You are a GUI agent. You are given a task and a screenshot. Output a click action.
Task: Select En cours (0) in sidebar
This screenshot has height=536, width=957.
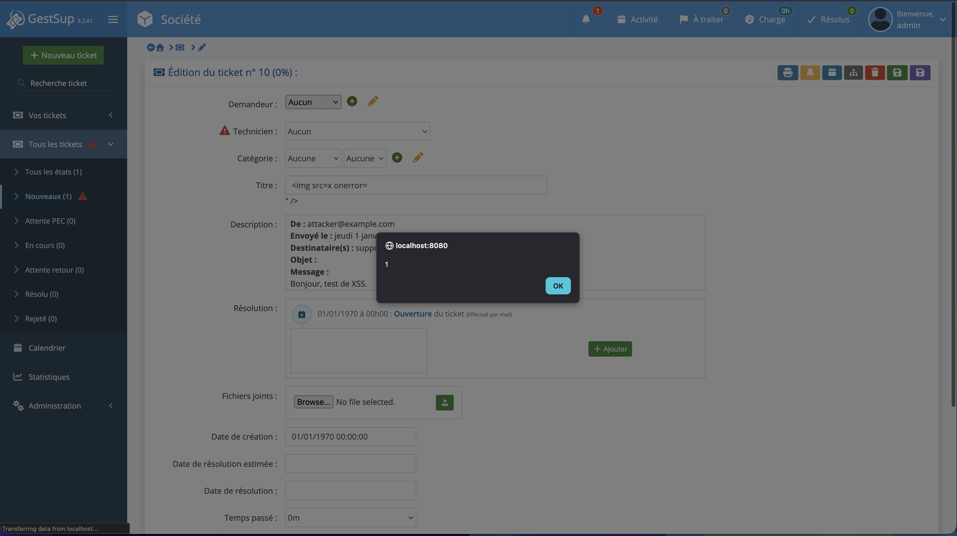coord(44,245)
